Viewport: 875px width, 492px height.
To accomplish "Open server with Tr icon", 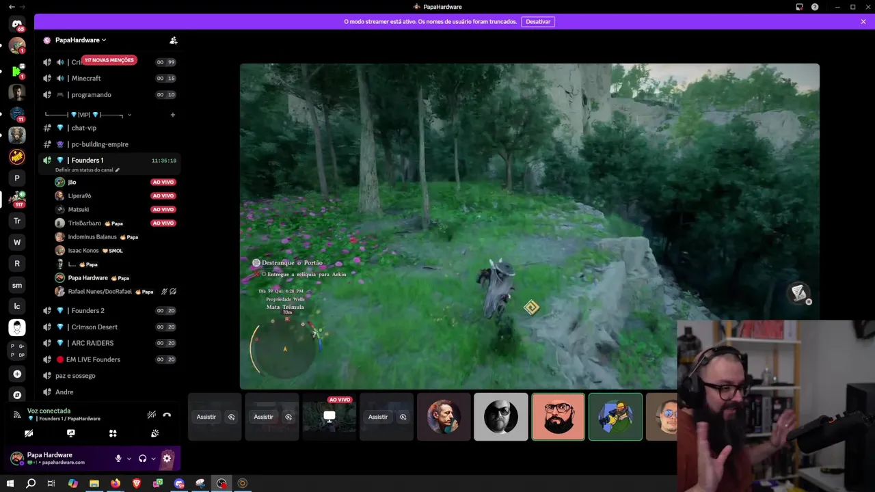I will 17,221.
